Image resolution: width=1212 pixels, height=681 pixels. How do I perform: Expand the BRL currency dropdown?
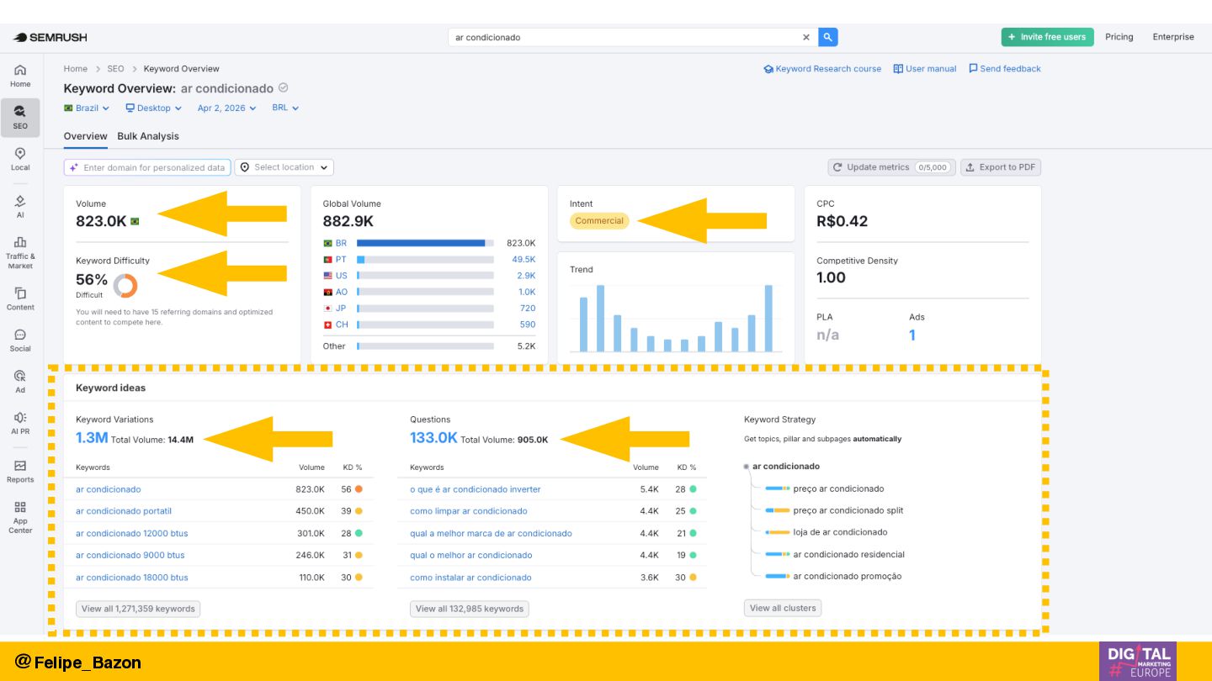coord(285,108)
